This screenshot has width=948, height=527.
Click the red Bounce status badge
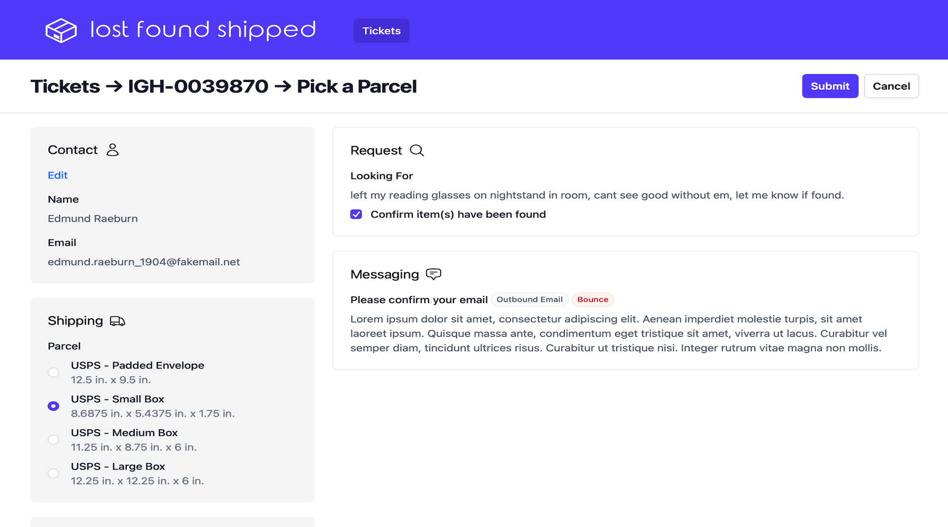(592, 299)
